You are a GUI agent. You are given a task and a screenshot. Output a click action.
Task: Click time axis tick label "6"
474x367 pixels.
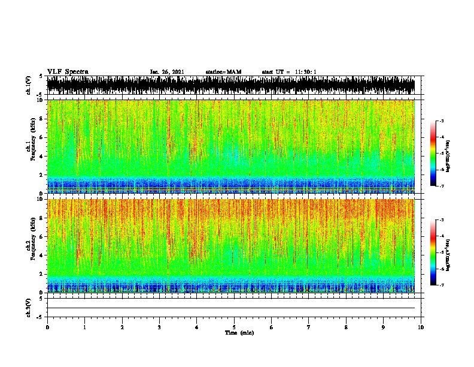(272, 327)
